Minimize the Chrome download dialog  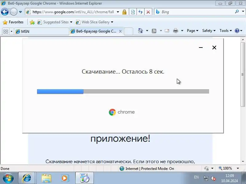201,48
